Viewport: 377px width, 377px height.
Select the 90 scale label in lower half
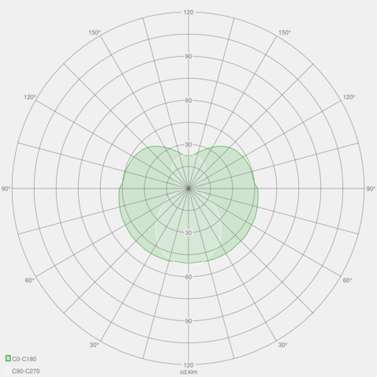[188, 321]
